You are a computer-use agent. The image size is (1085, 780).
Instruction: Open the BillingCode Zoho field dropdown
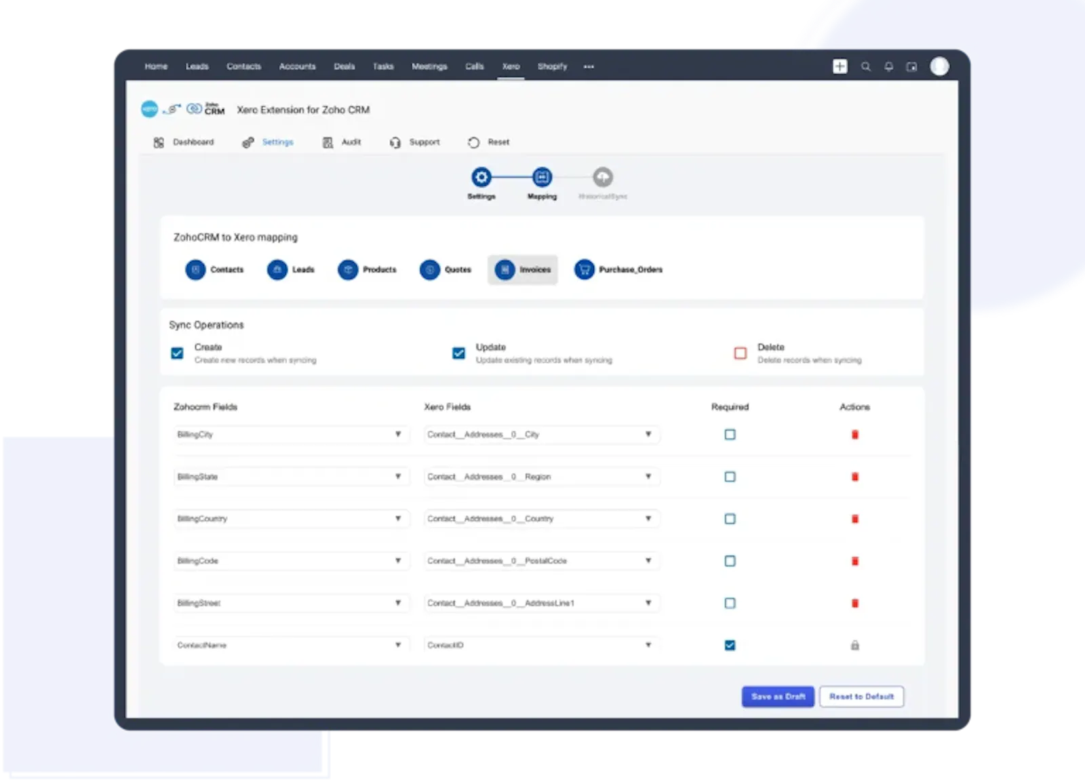click(292, 561)
